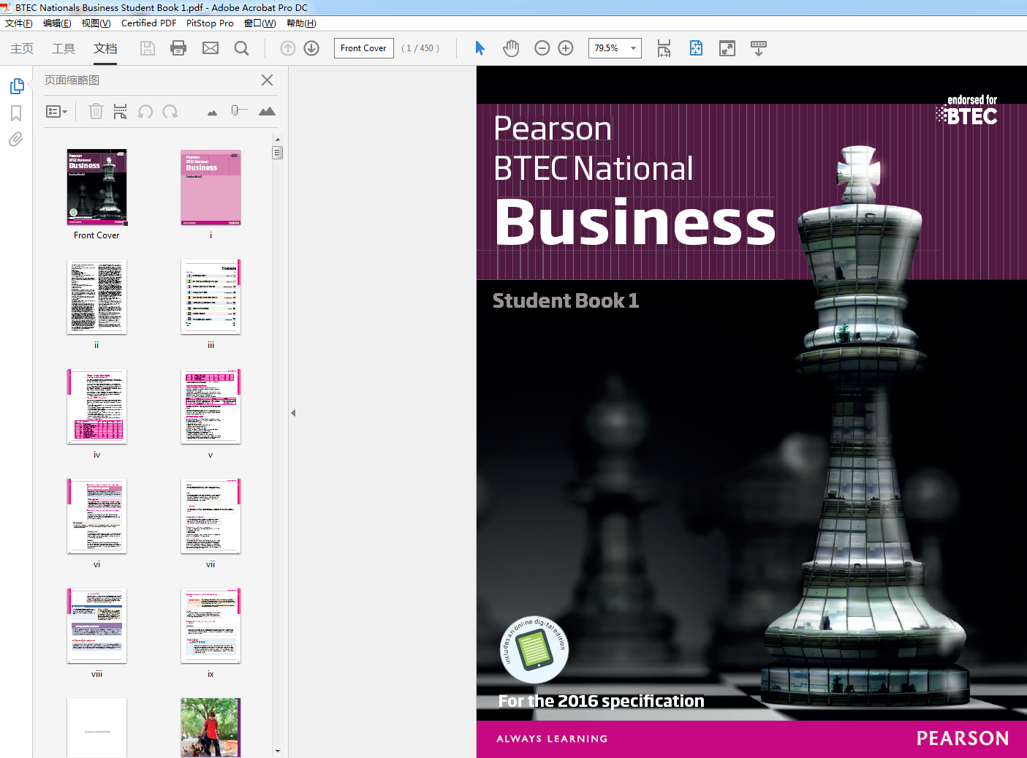Switch to 工具 tab
This screenshot has height=758, width=1027.
point(64,48)
